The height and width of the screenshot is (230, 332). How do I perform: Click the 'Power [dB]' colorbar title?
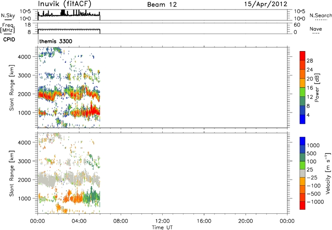pyautogui.click(x=317, y=88)
